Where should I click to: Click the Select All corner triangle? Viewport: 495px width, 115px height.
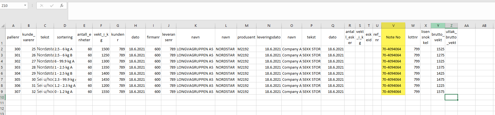[x=3, y=26]
